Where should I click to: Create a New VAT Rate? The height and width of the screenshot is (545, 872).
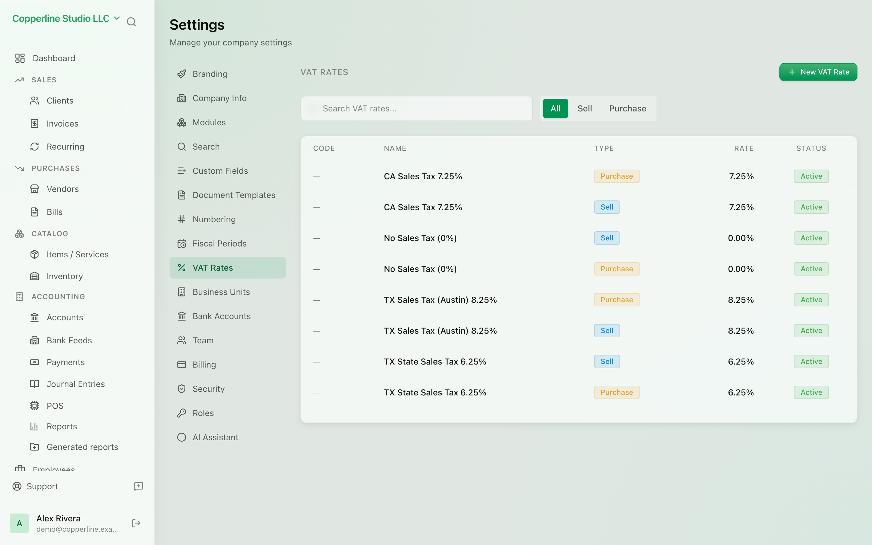[x=818, y=72]
